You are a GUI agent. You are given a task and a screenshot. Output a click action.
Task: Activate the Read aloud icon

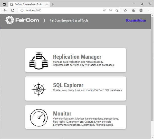[x=104, y=10]
